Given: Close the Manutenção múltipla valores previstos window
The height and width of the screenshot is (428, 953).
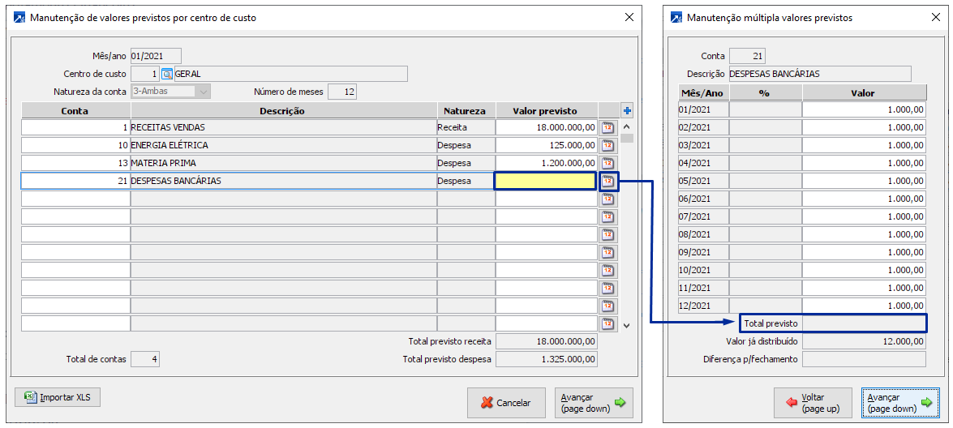Looking at the screenshot, I should 935,17.
